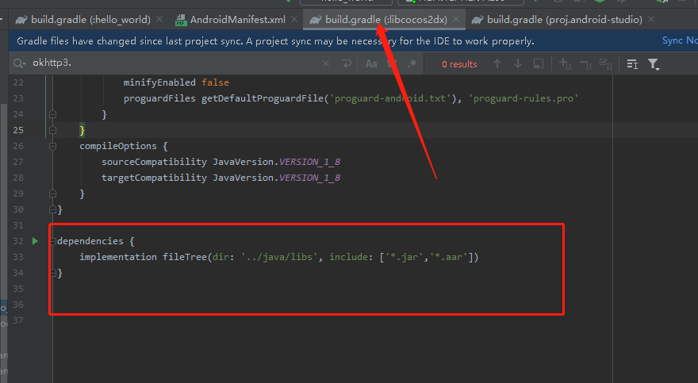The width and height of the screenshot is (698, 383).
Task: Click fold end marker on line 34
Action: point(52,273)
